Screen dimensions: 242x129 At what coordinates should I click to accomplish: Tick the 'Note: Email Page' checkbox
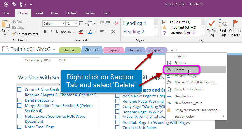(20, 127)
